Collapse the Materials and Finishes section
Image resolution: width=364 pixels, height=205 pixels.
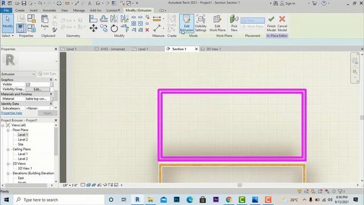tap(51, 94)
